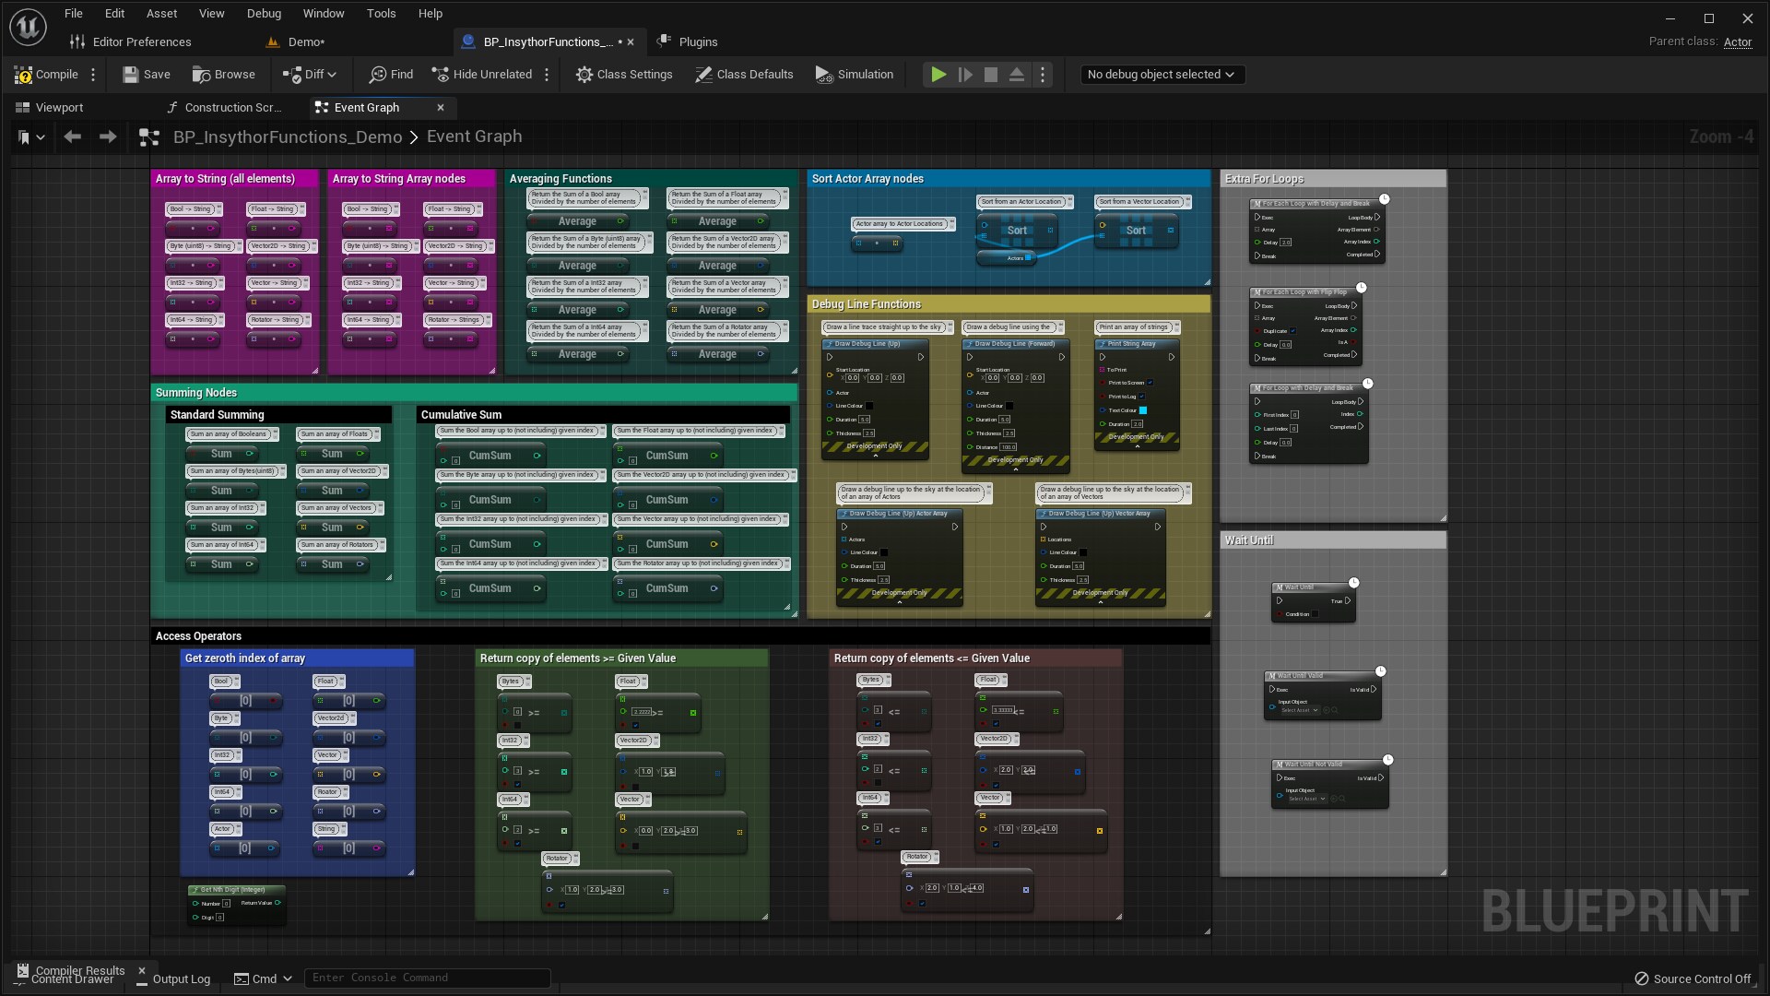Select the Save icon in the toolbar
This screenshot has height=996, width=1770.
click(x=131, y=75)
